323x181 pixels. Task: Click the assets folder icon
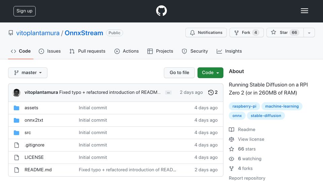pyautogui.click(x=16, y=108)
